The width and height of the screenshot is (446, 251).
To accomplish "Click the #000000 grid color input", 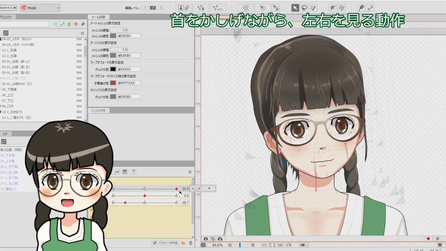I will pyautogui.click(x=129, y=69).
